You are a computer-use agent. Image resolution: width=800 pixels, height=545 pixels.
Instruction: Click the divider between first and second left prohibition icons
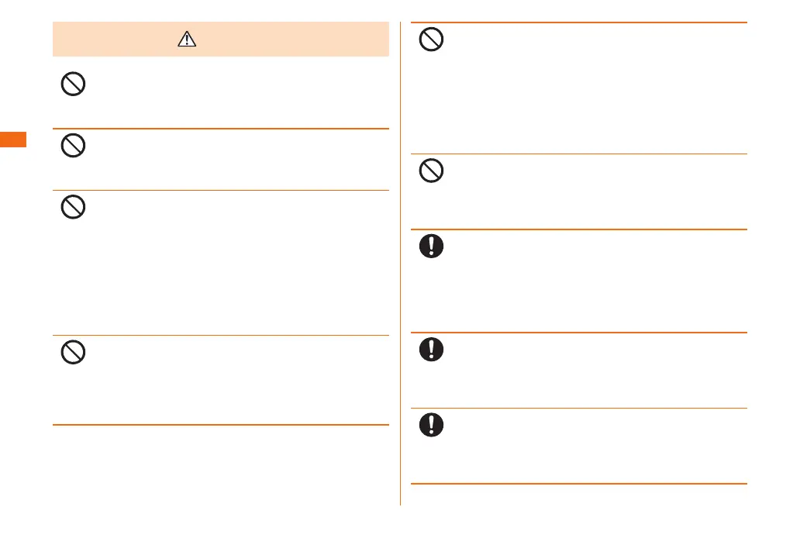[220, 129]
